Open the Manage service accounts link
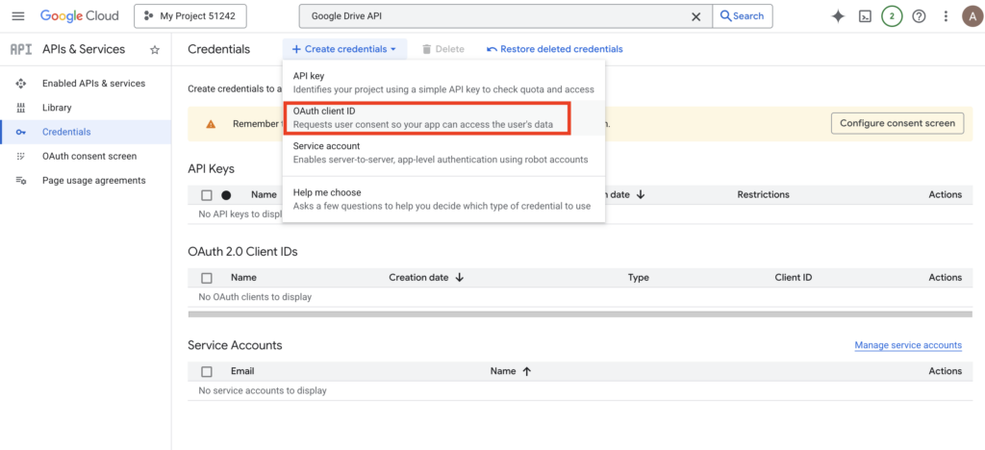Image resolution: width=985 pixels, height=450 pixels. (x=907, y=345)
